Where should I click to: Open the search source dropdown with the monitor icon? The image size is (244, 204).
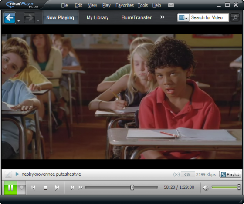click(183, 17)
